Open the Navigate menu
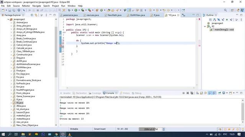The image size is (245, 137). click(x=37, y=6)
